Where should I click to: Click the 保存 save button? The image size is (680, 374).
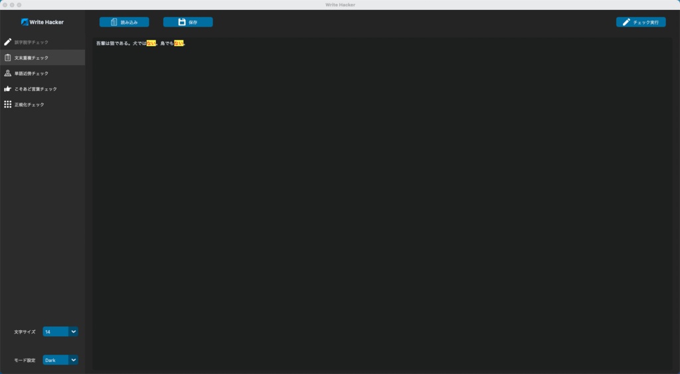point(188,22)
